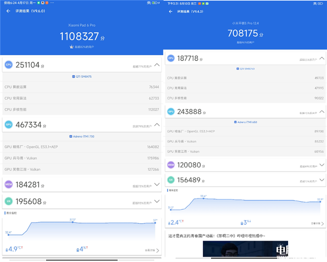Image resolution: width=327 pixels, height=262 pixels.
Task: Click the Xiaomi Pad 6 Pro device name
Action: click(82, 25)
